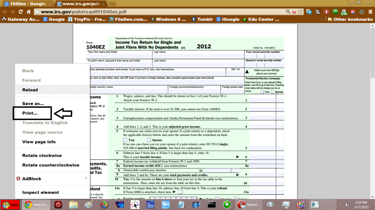375x210 pixels.
Task: Choose Save as... from the context menu
Action: 52,104
